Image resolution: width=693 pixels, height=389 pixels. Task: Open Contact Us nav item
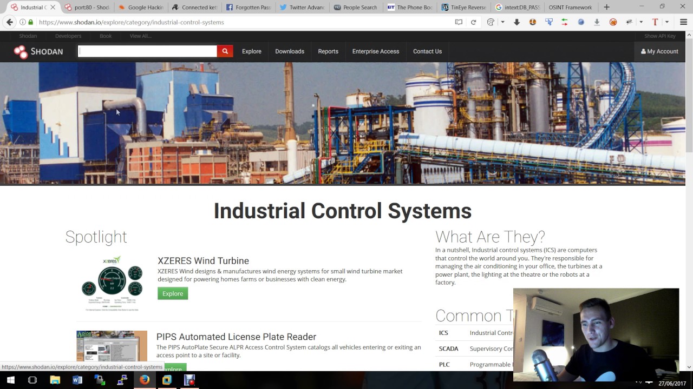[427, 51]
